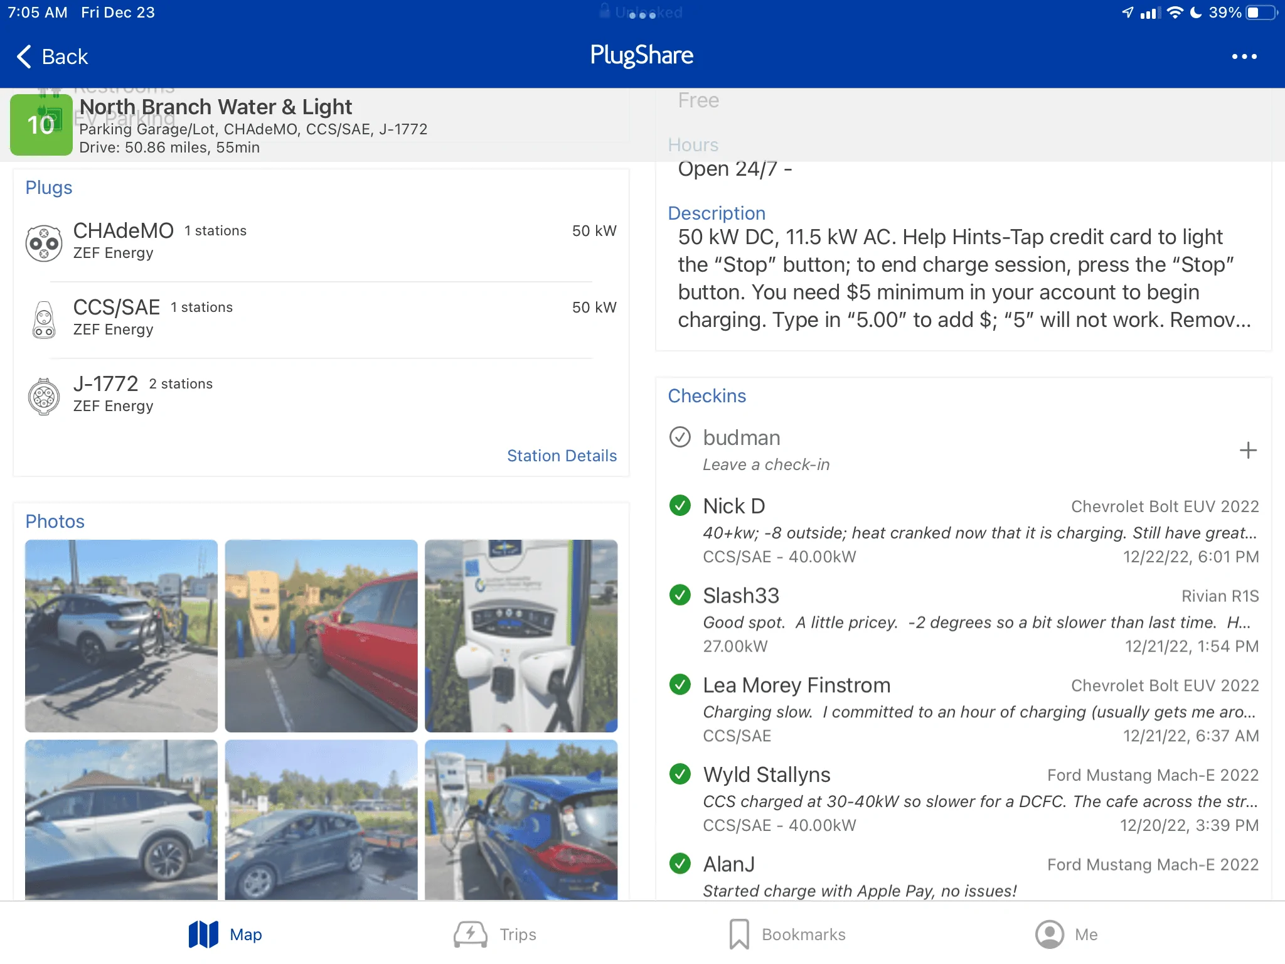
Task: Tap the location arrow status icon
Action: (1128, 13)
